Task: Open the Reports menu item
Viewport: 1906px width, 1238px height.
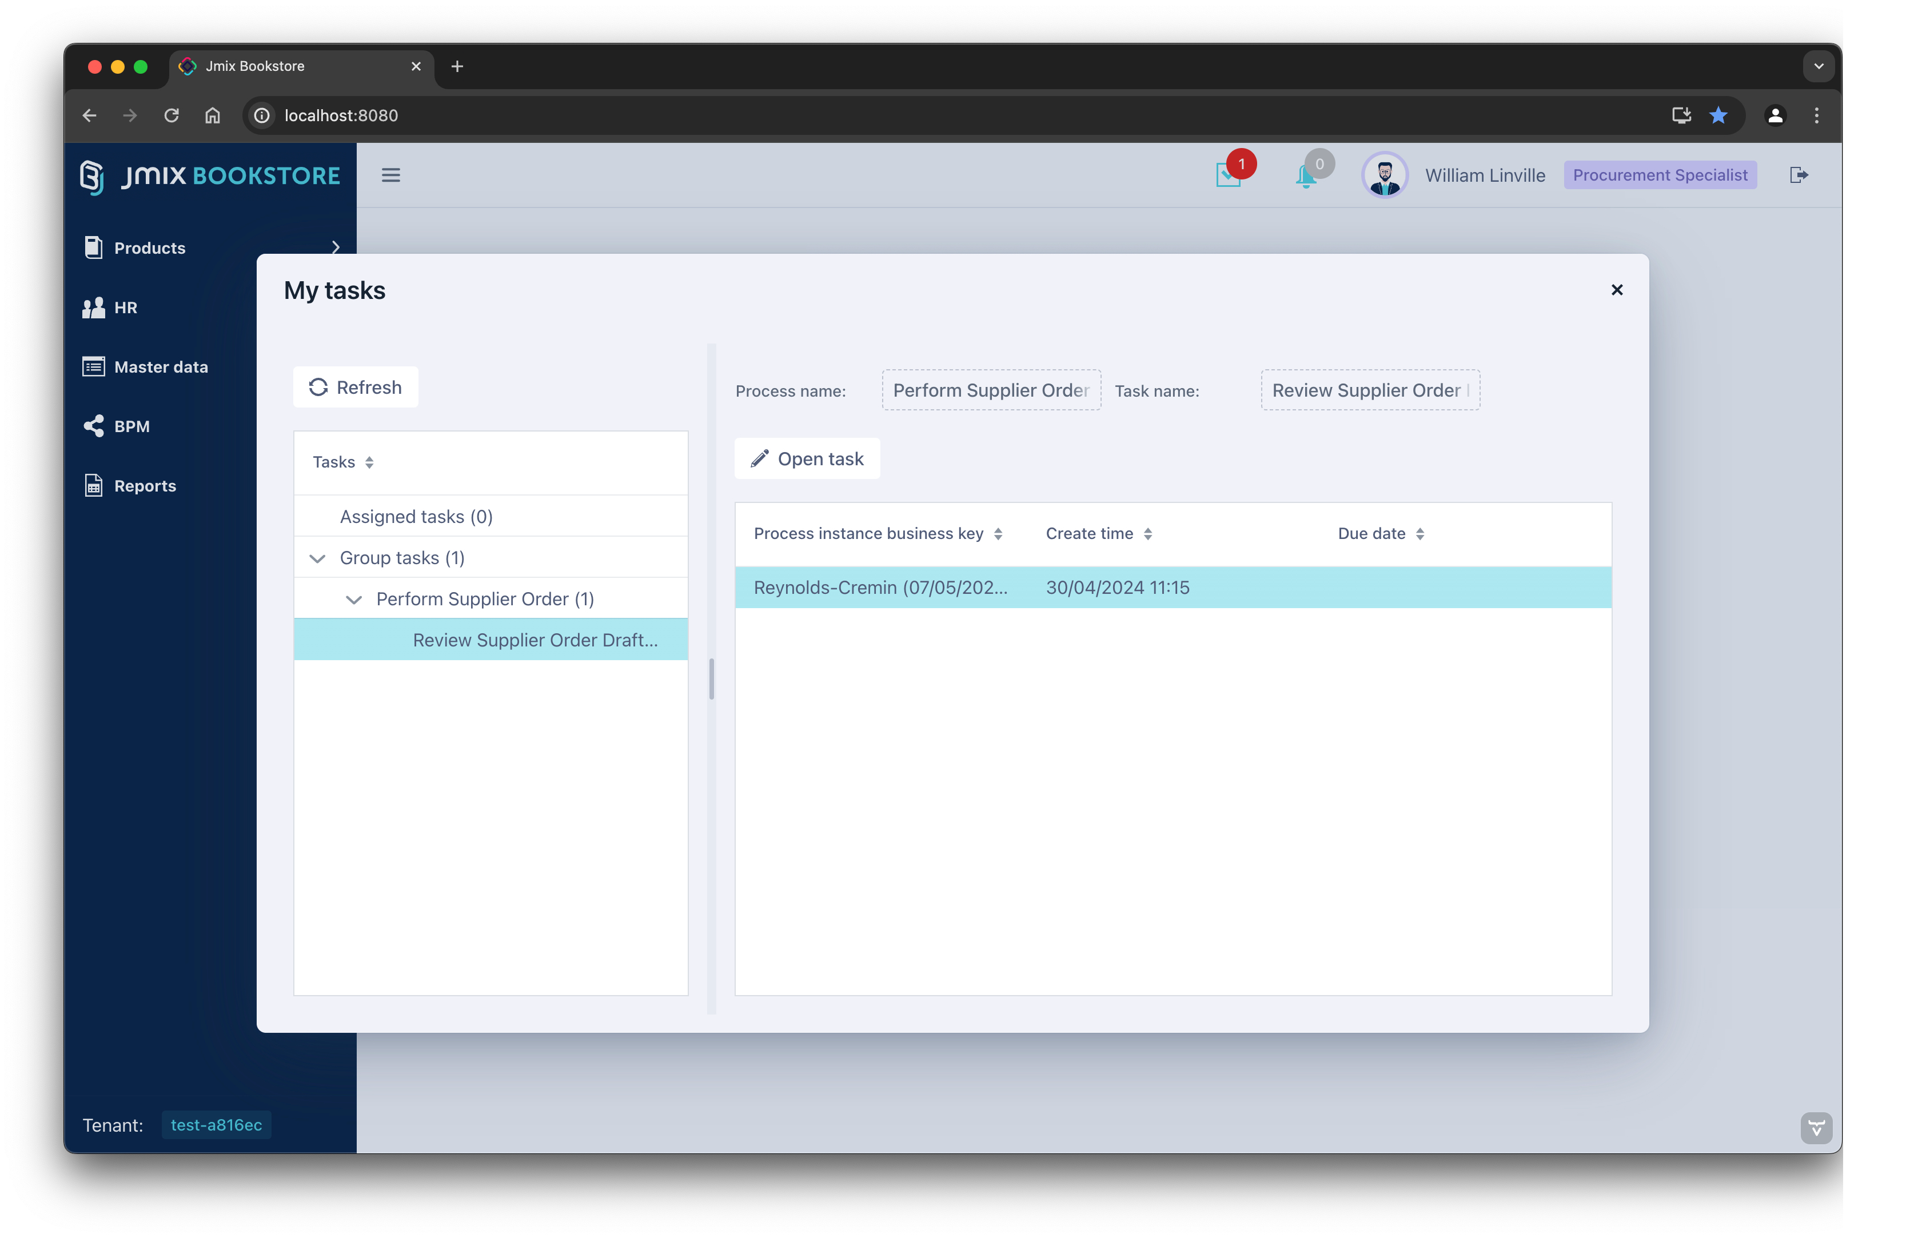Action: tap(144, 486)
